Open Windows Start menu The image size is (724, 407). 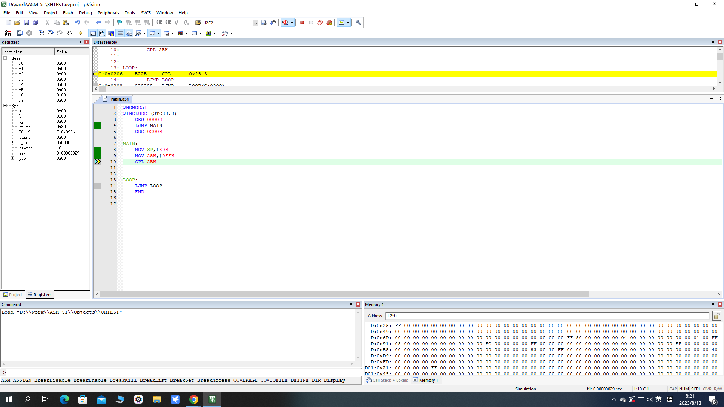tap(9, 399)
